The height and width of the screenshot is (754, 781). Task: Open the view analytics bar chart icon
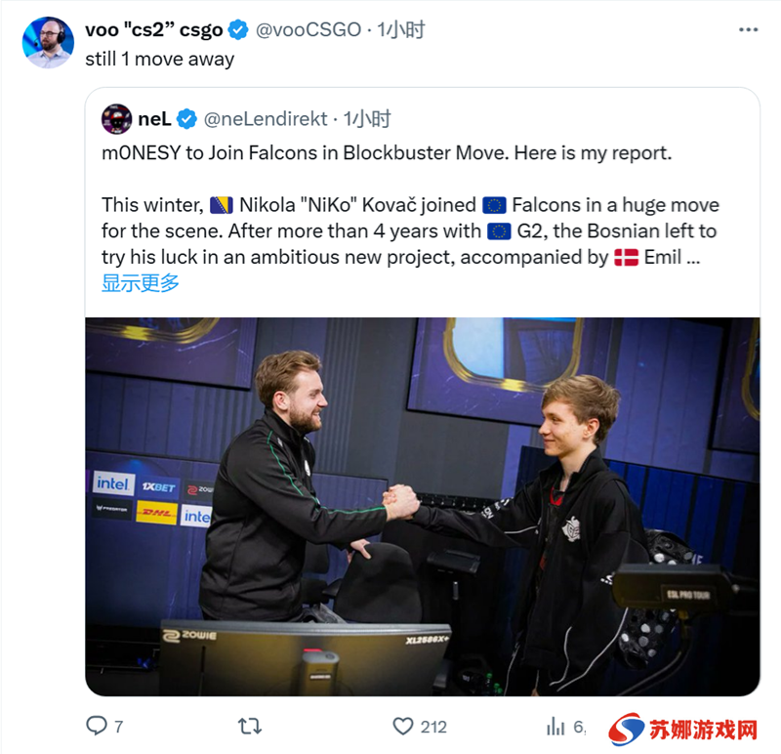[x=555, y=726]
